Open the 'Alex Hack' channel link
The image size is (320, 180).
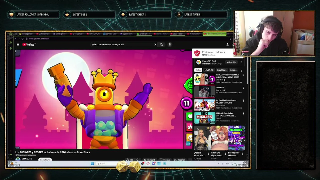click(x=220, y=80)
